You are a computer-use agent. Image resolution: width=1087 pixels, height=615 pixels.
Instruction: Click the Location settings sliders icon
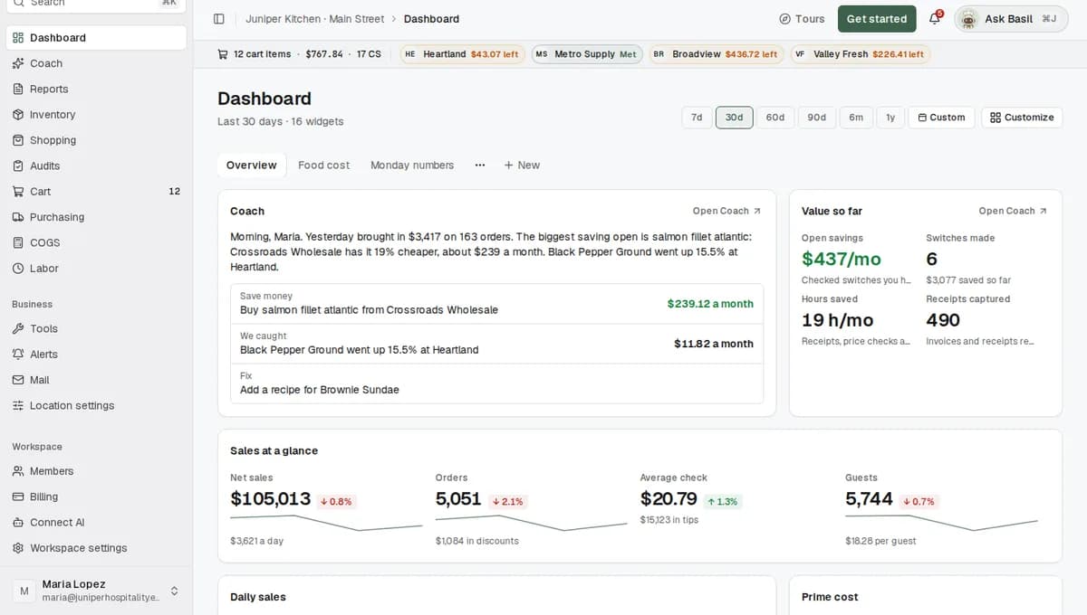coord(18,406)
